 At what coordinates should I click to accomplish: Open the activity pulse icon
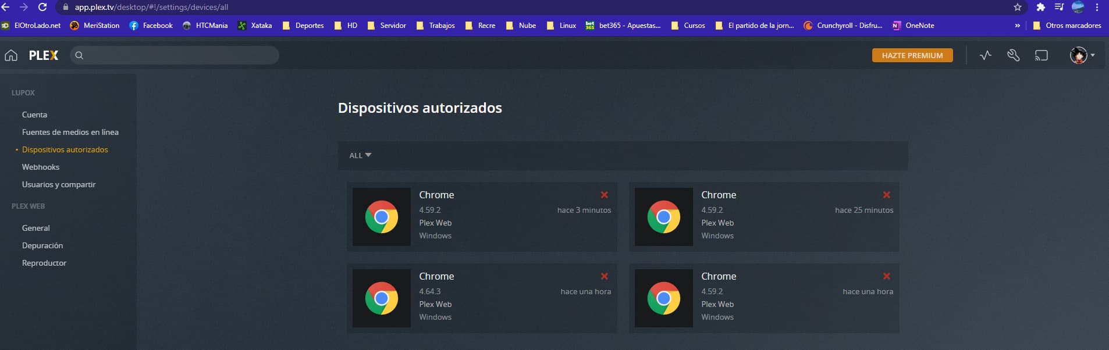pos(986,55)
